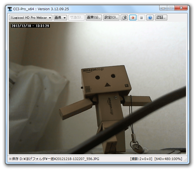Stop recording with the square stop button
196x170 pixels.
(x=141, y=18)
